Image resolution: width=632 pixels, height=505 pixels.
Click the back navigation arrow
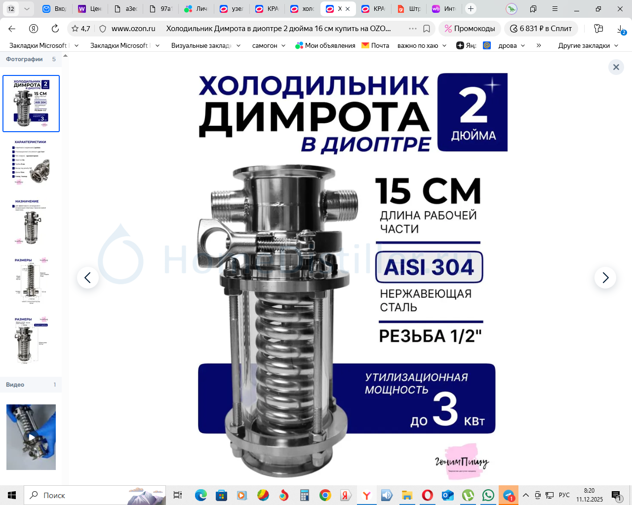(x=12, y=29)
